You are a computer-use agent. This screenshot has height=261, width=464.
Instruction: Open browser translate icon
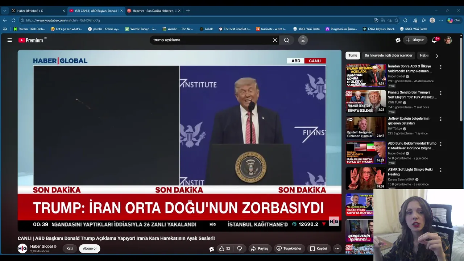click(389, 20)
